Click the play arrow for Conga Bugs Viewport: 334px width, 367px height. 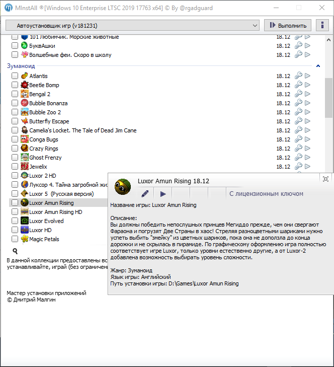click(x=307, y=139)
